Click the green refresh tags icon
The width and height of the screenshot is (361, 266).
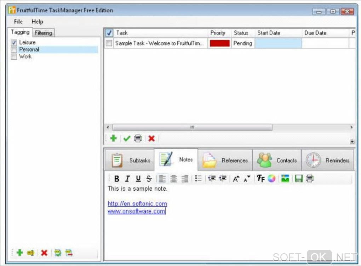click(x=58, y=253)
